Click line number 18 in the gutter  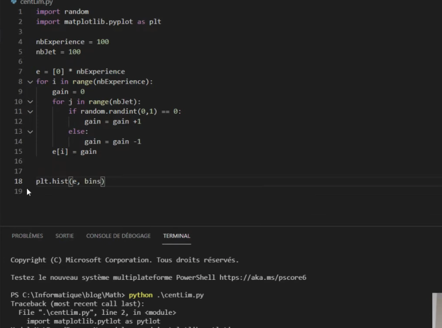click(18, 182)
